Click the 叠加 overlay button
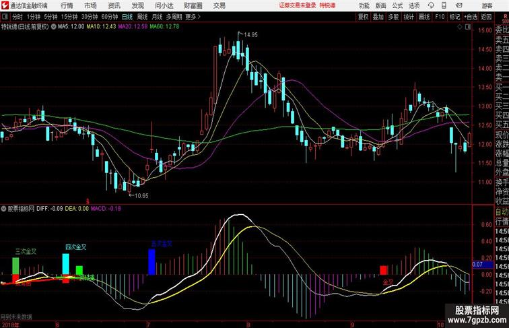 coord(378,17)
